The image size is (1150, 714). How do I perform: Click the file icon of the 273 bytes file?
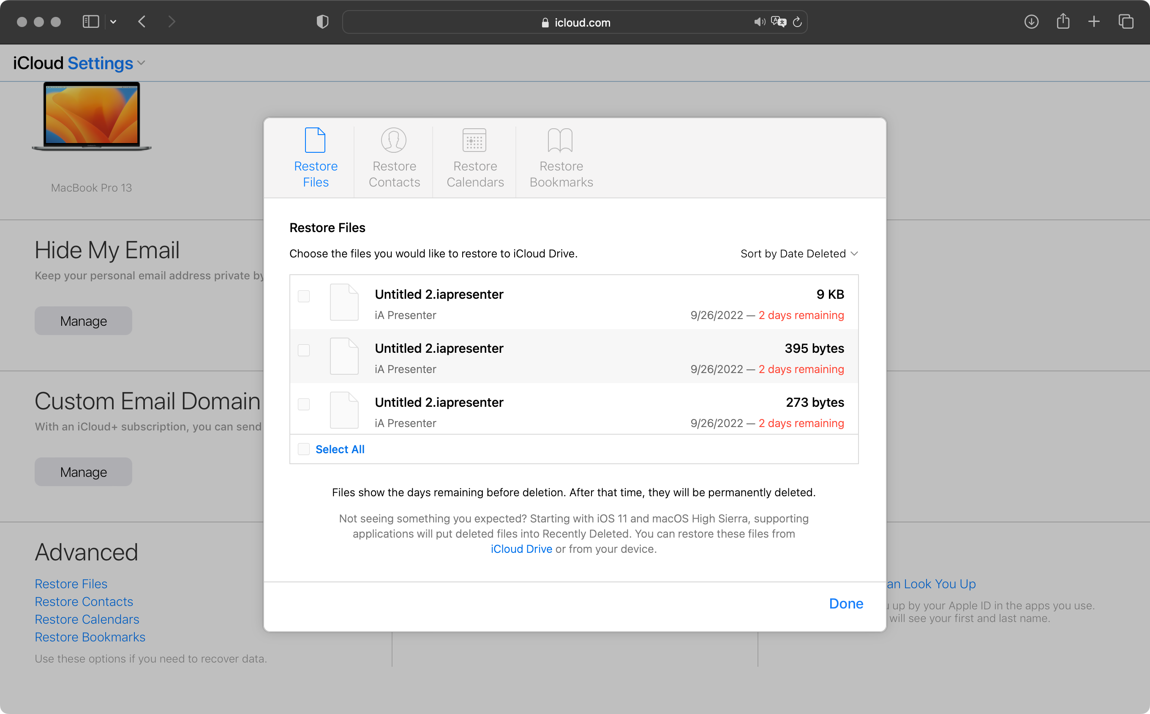(344, 410)
